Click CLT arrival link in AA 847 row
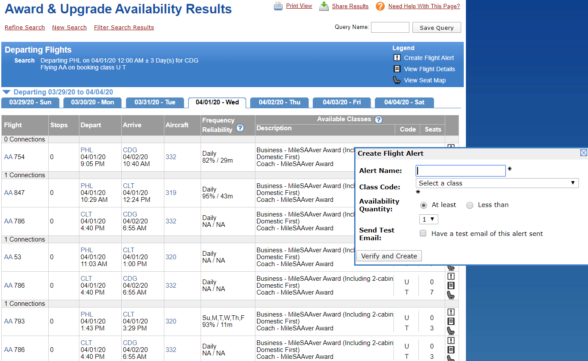The width and height of the screenshot is (588, 361). tap(129, 186)
